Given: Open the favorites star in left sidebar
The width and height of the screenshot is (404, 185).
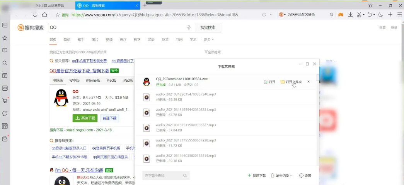Looking at the screenshot, I should coord(5,38).
